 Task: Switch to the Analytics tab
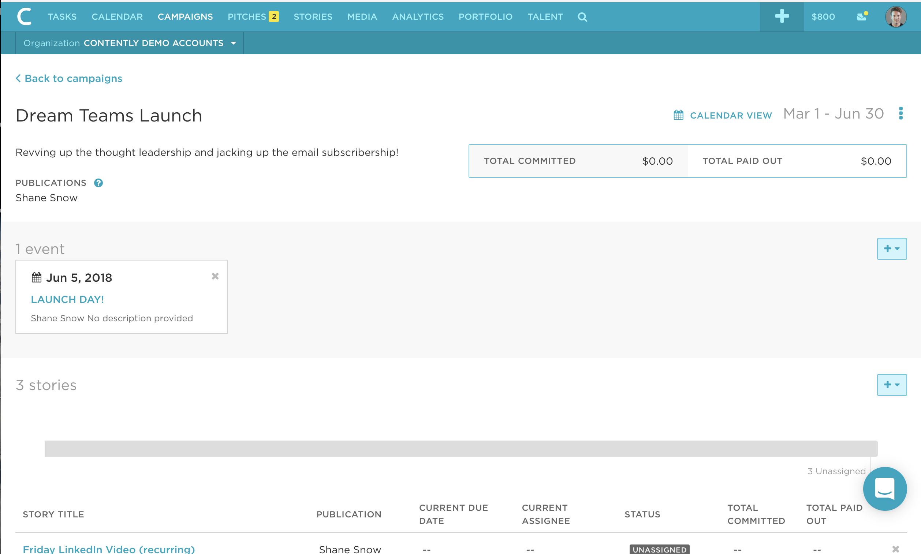point(418,17)
